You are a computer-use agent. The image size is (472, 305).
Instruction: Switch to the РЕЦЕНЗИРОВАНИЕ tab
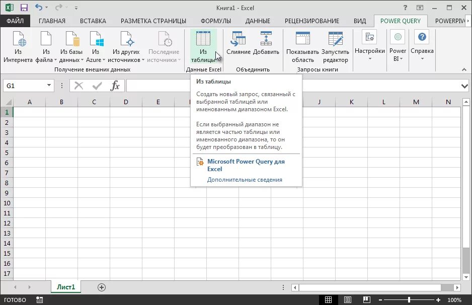click(312, 21)
